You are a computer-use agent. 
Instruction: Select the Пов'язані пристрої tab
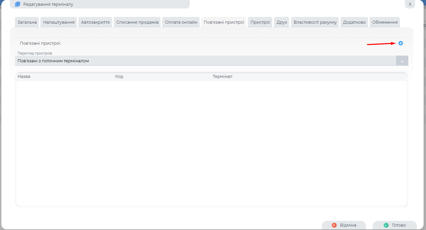coord(224,22)
